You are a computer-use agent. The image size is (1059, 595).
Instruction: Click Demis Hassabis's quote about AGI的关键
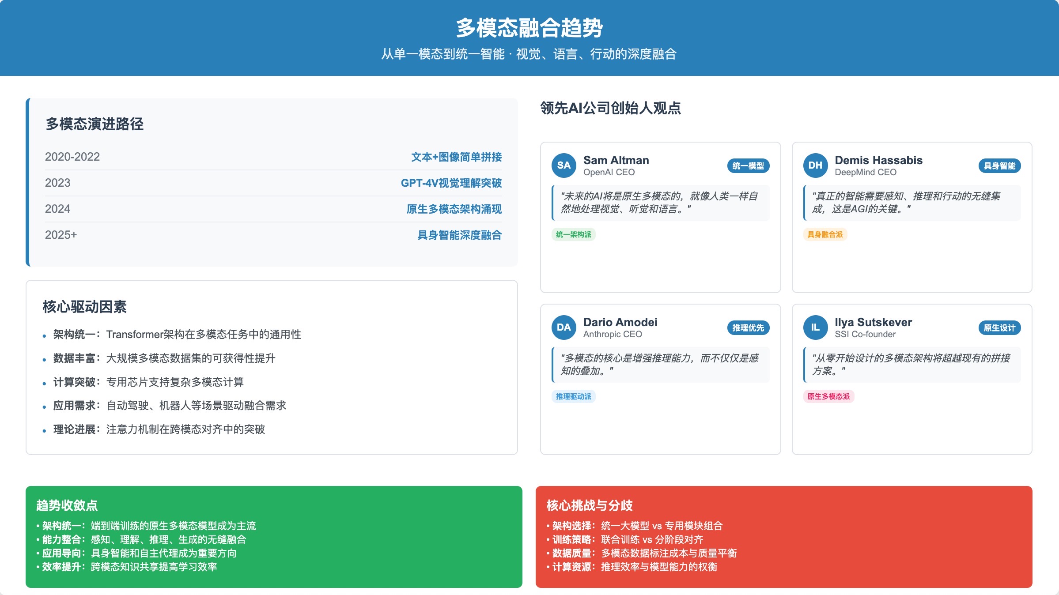coord(912,203)
